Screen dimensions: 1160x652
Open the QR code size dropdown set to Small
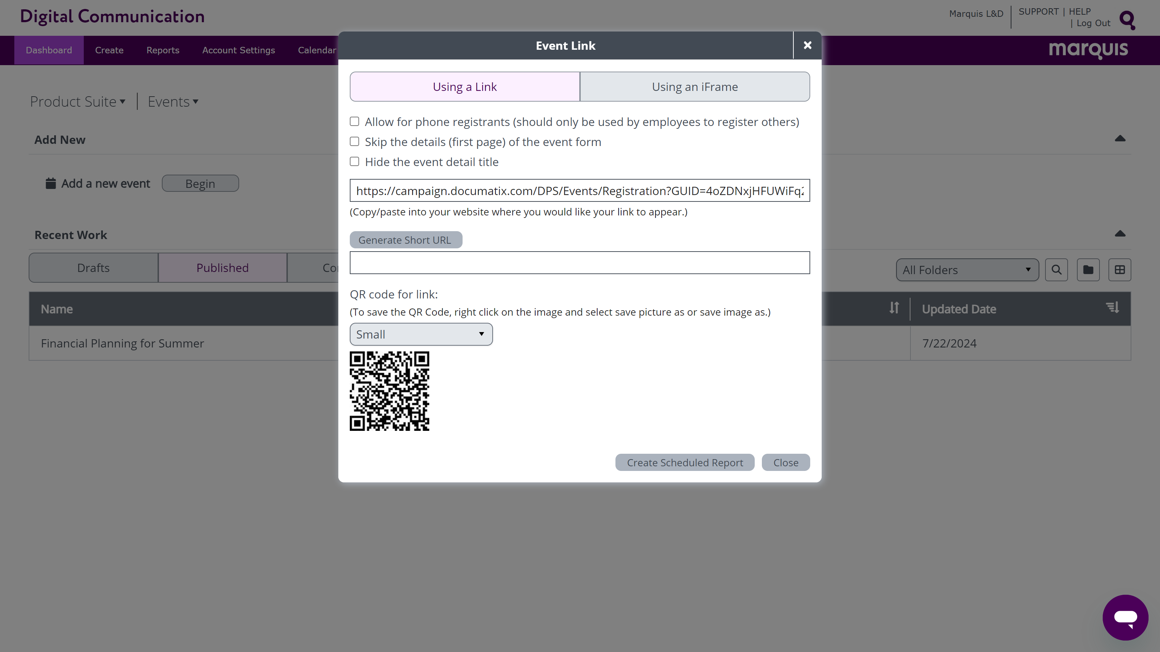(421, 334)
